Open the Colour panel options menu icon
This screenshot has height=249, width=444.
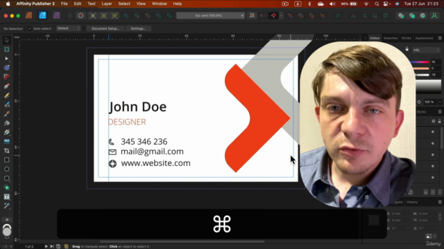click(440, 38)
